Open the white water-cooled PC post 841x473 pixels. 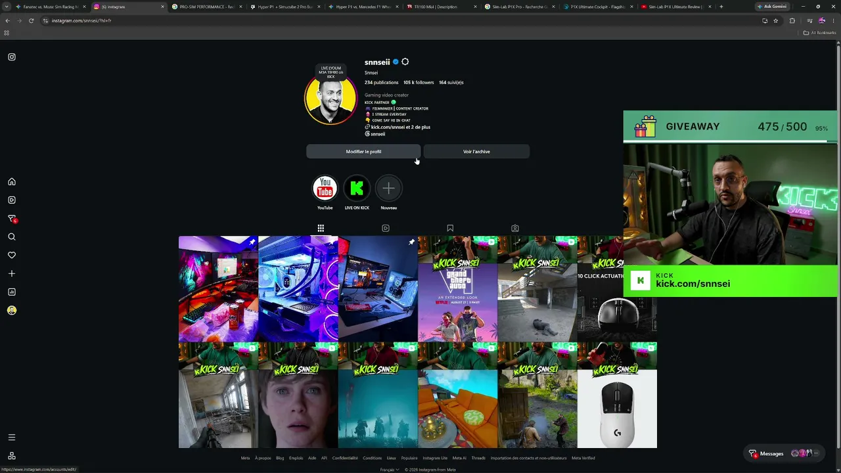click(298, 289)
